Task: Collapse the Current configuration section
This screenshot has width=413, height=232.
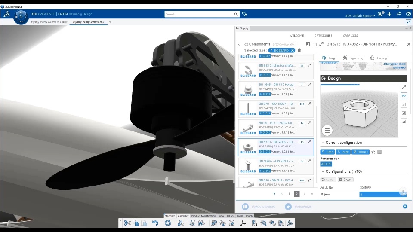Action: [x=323, y=143]
